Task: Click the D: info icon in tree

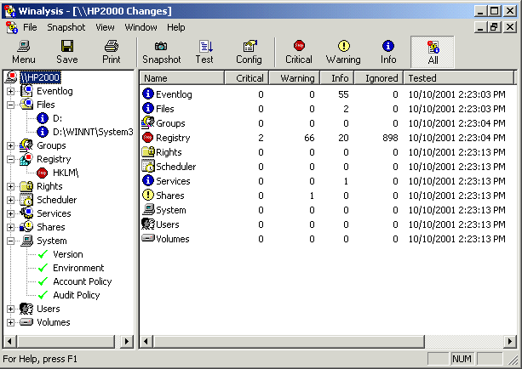Action: coord(43,118)
